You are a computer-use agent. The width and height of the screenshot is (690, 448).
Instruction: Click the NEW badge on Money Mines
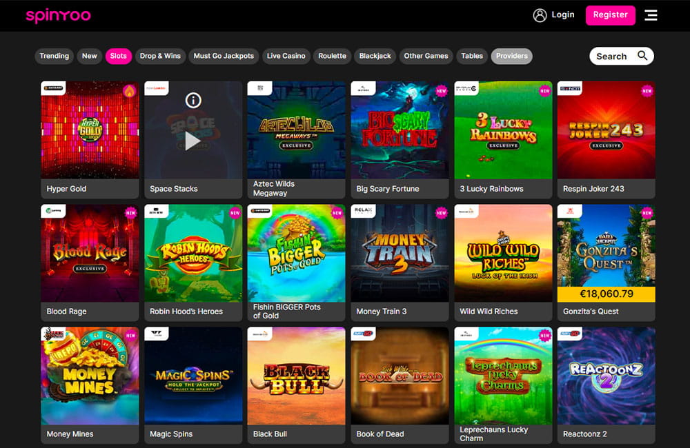point(130,336)
